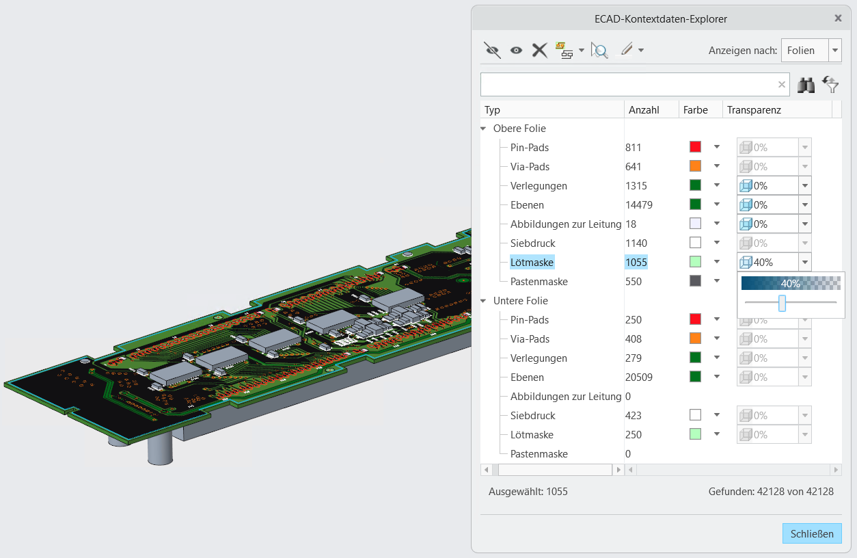Open color dropdown arrow for Lötmaske 250

point(717,434)
